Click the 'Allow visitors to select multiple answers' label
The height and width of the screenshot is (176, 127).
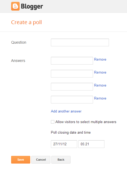point(86,122)
